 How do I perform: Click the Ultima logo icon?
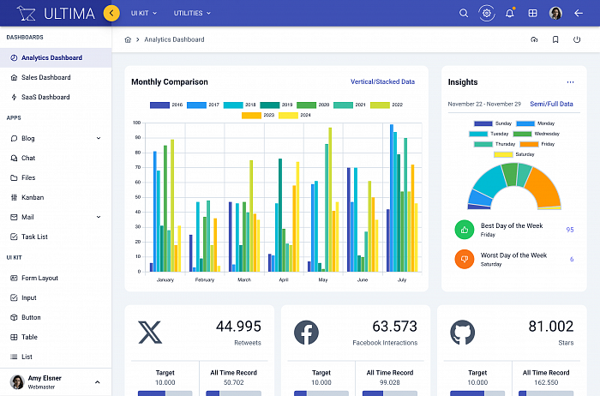(x=26, y=14)
